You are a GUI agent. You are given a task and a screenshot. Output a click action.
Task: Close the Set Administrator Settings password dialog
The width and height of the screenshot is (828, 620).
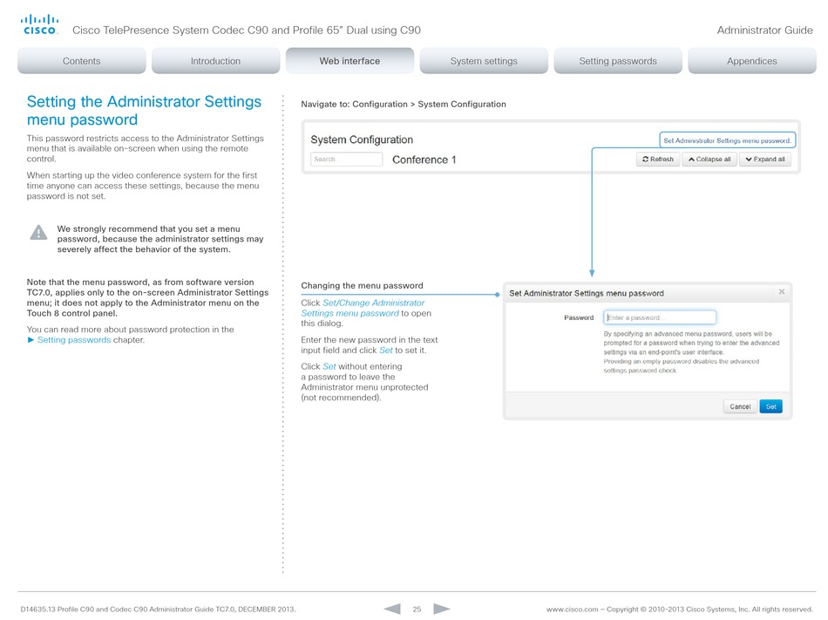click(x=781, y=292)
